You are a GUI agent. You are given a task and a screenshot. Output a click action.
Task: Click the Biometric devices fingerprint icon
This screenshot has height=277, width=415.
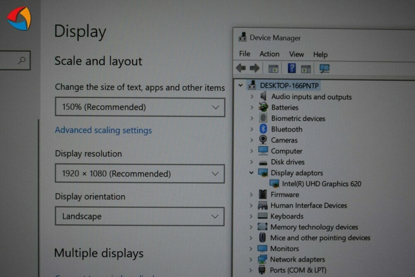[x=263, y=118]
